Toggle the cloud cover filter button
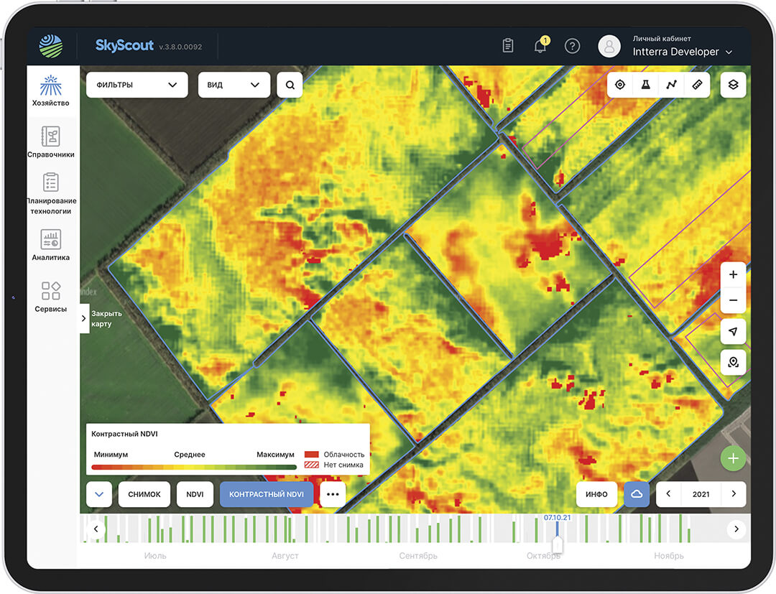Viewport: 776px width, 594px height. point(637,494)
